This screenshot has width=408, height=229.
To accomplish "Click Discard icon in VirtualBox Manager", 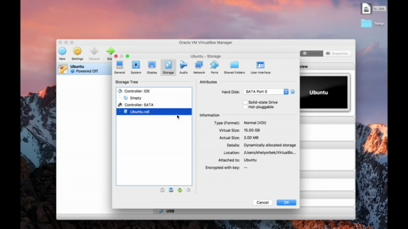I will [x=94, y=53].
